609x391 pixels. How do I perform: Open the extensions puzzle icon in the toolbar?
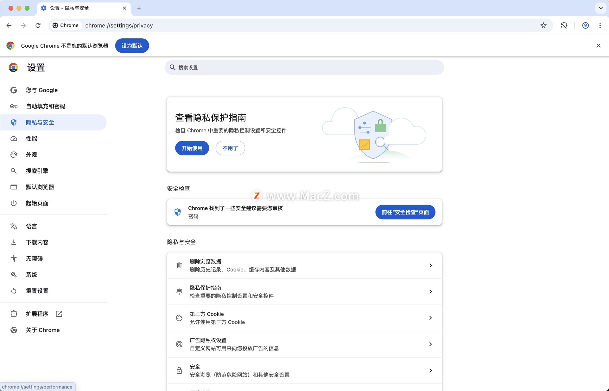[x=564, y=25]
